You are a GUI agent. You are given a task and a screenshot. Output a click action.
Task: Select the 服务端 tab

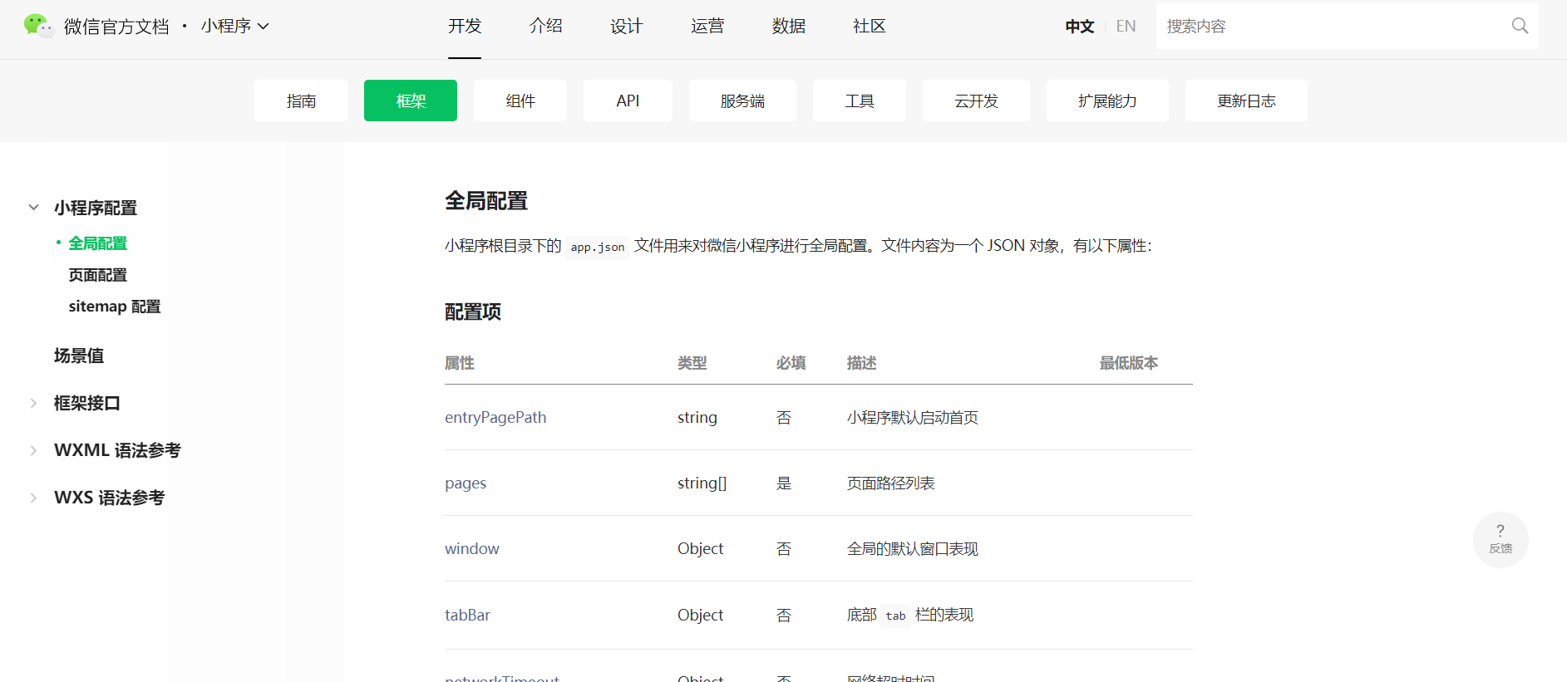[742, 101]
